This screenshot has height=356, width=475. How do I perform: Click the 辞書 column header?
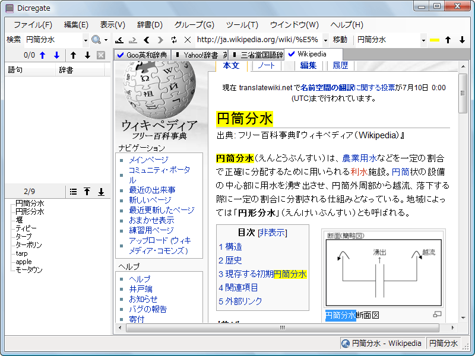[x=80, y=70]
